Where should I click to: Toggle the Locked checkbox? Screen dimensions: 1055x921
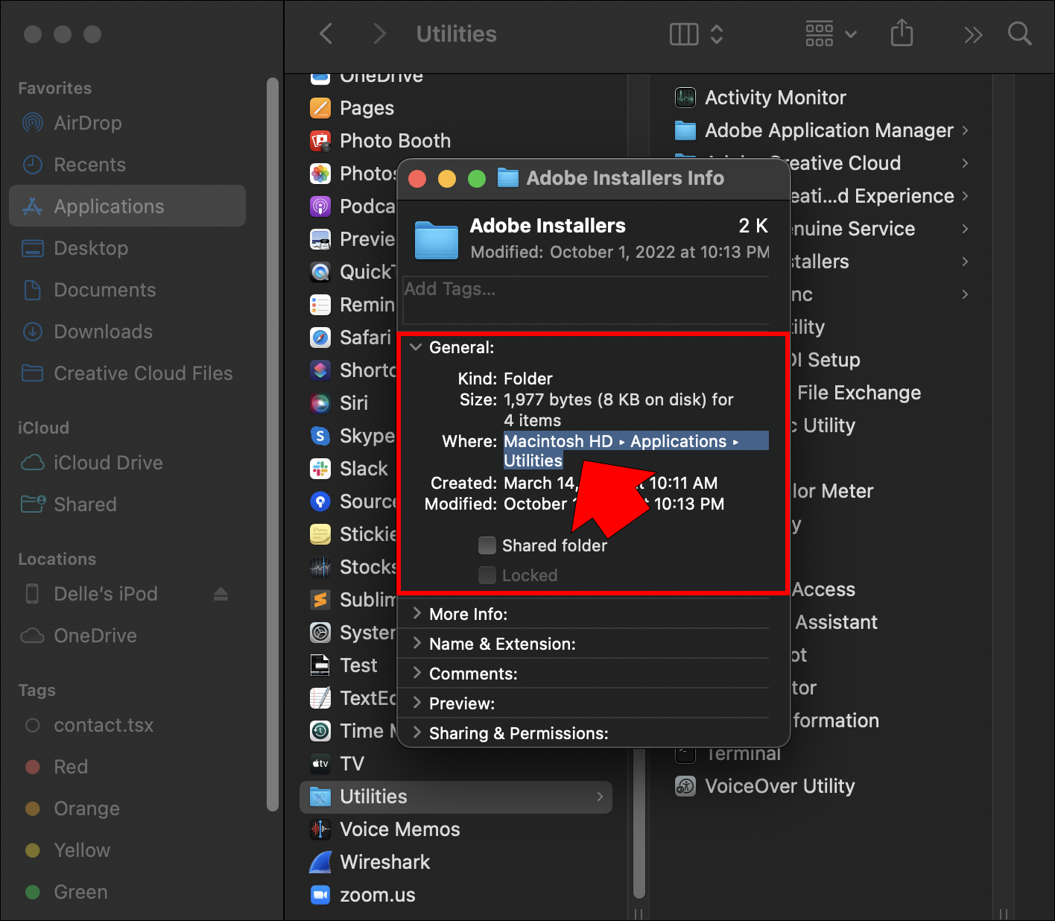(x=487, y=575)
